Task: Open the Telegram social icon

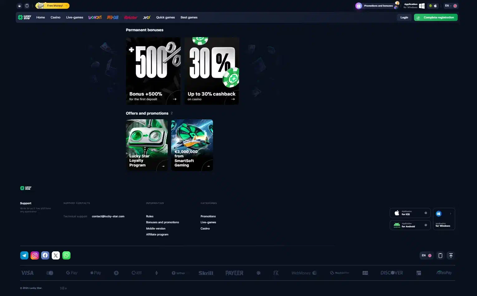Action: pyautogui.click(x=24, y=255)
